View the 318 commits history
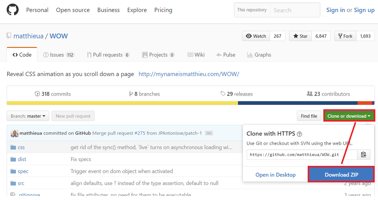Image resolution: width=378 pixels, height=200 pixels. pos(53,94)
